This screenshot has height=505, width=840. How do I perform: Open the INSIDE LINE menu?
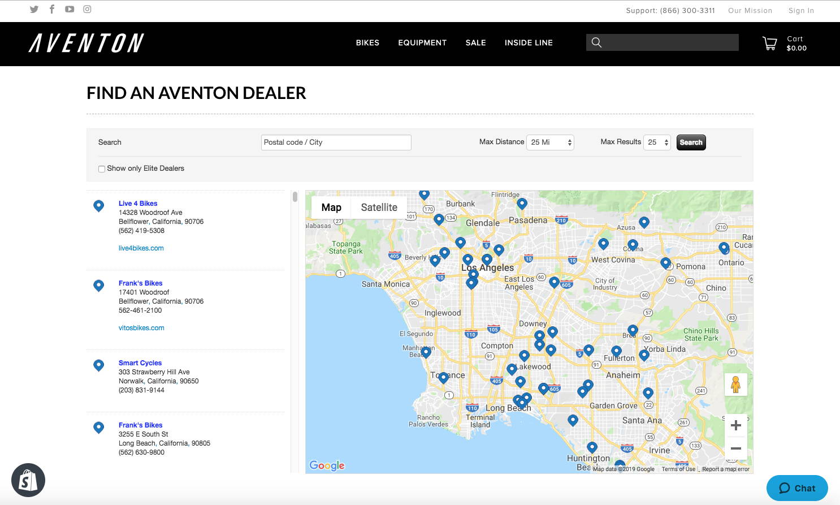529,43
